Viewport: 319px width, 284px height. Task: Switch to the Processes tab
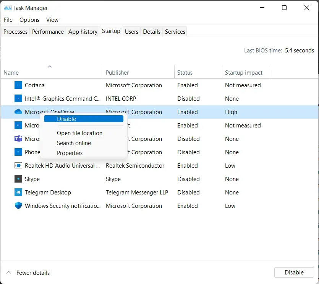[x=15, y=32]
